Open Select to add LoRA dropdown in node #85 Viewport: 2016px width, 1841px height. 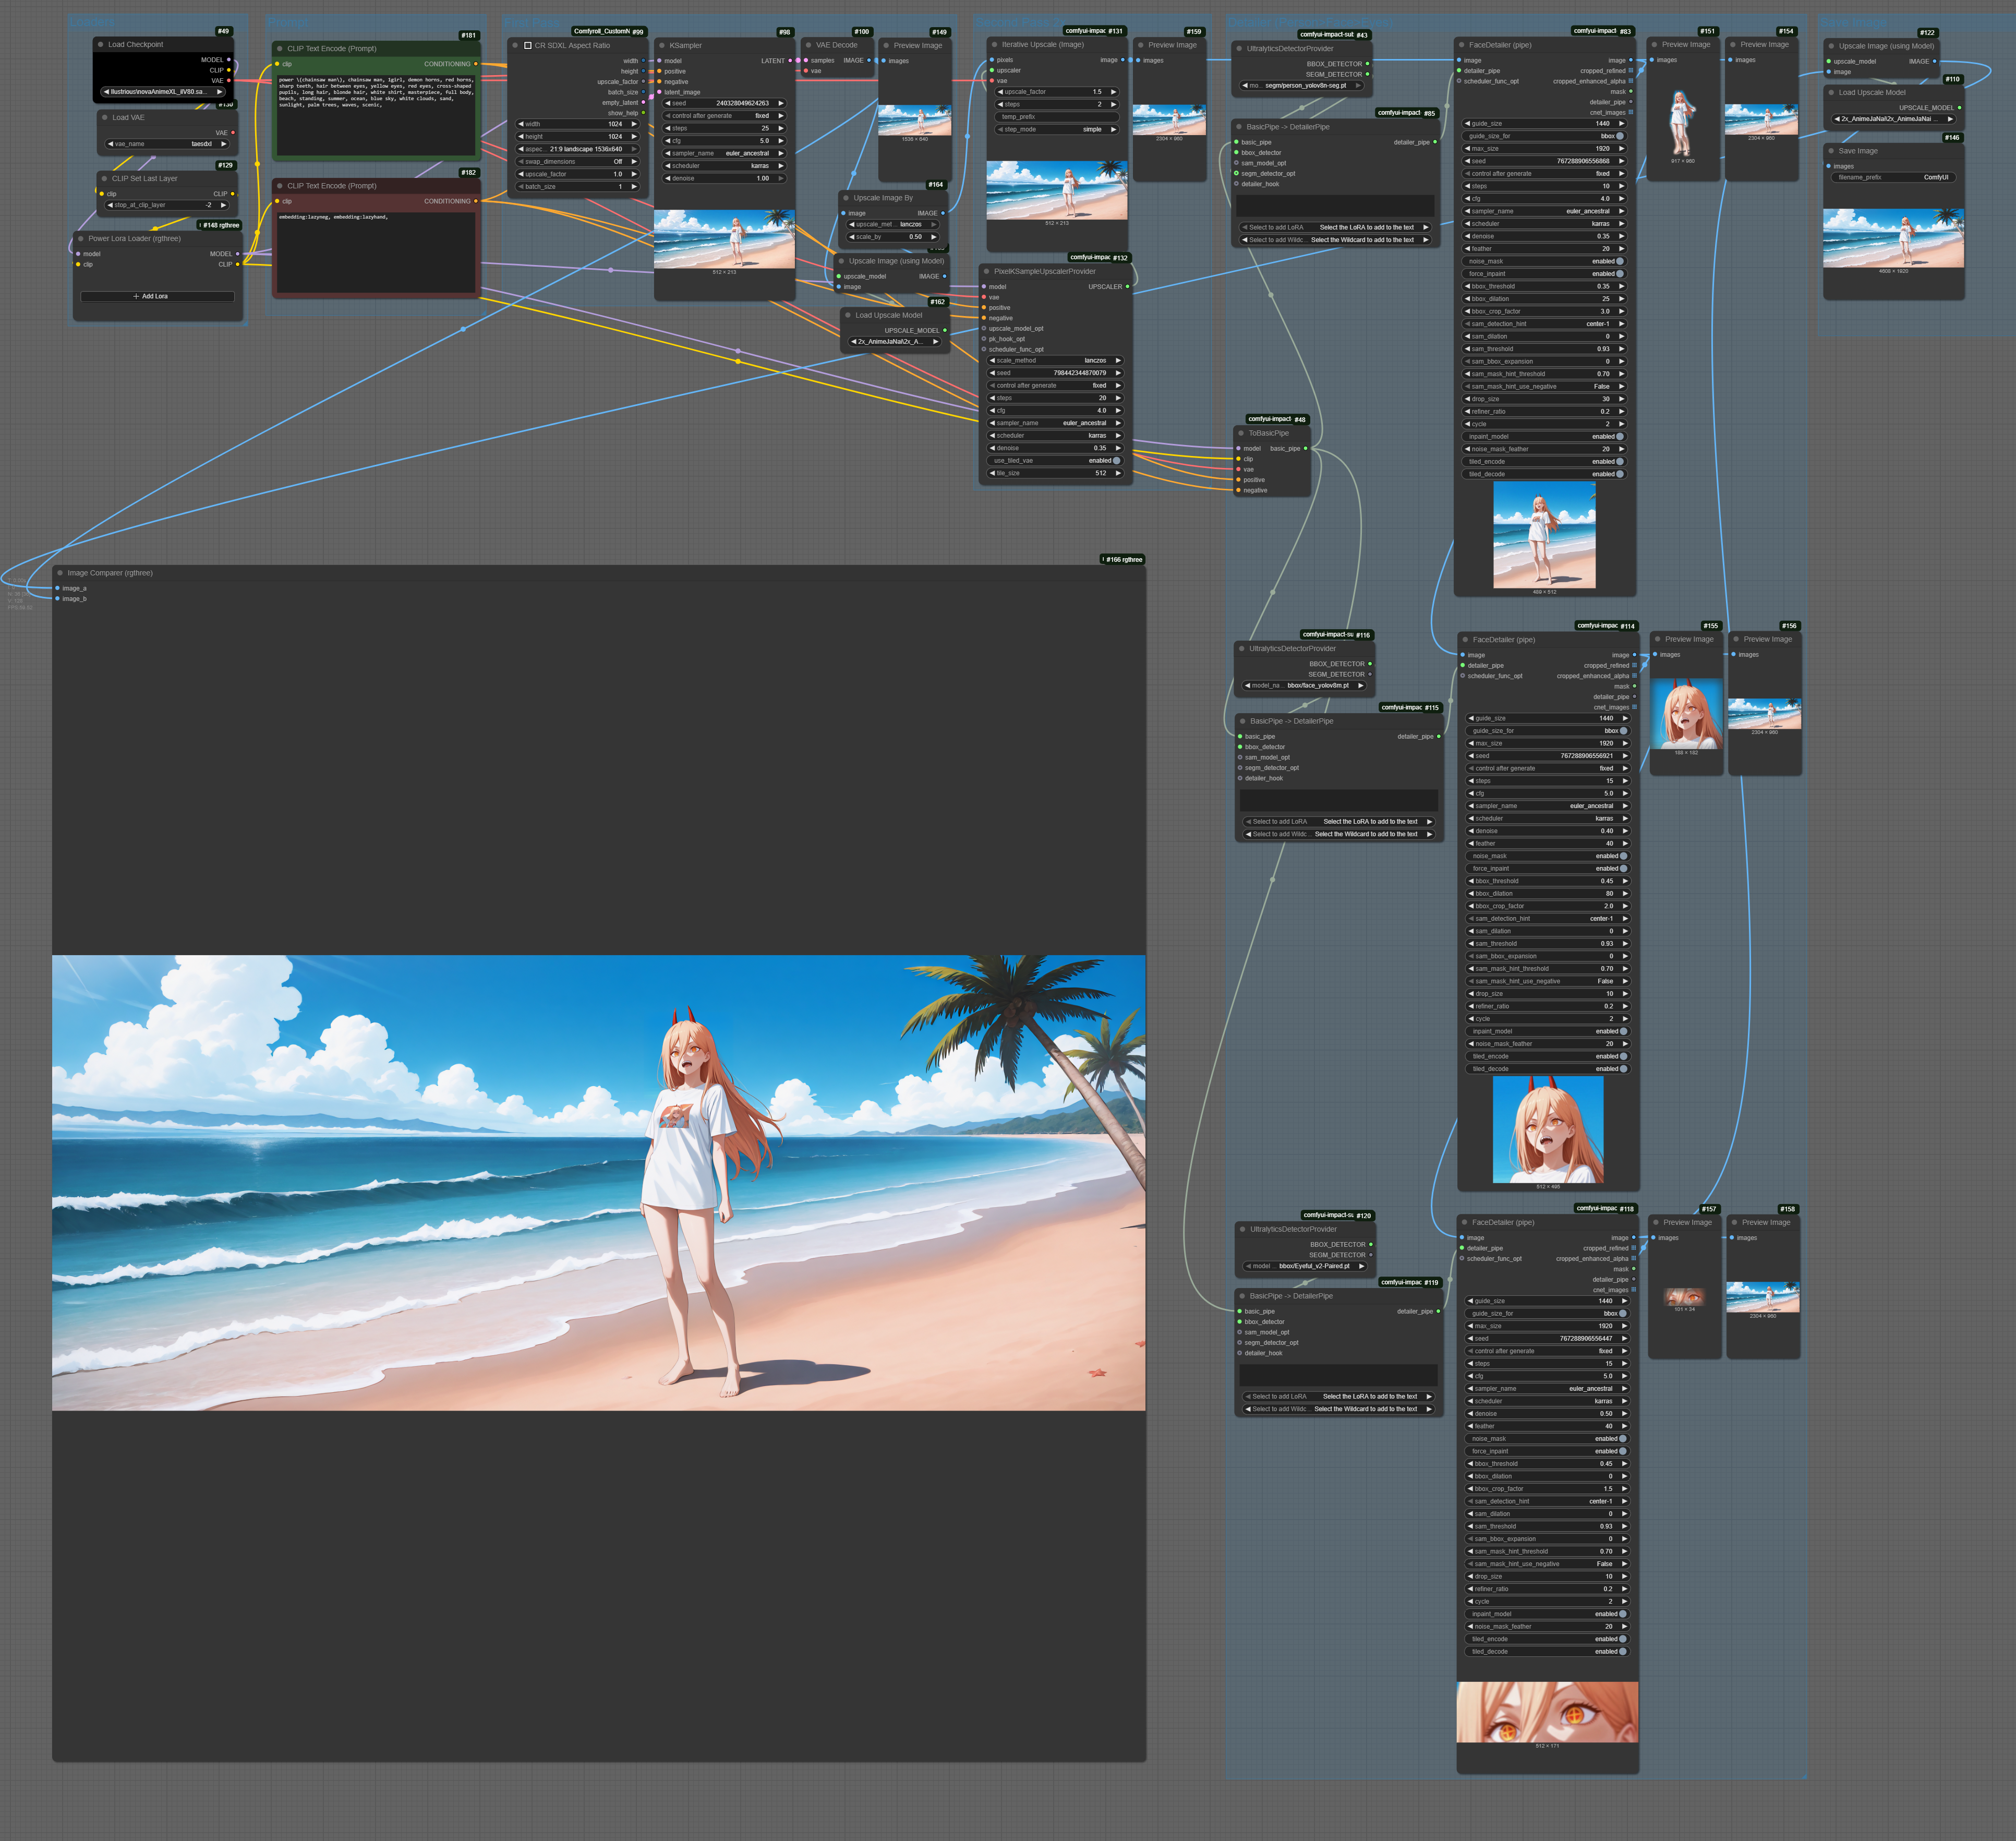pyautogui.click(x=1336, y=228)
